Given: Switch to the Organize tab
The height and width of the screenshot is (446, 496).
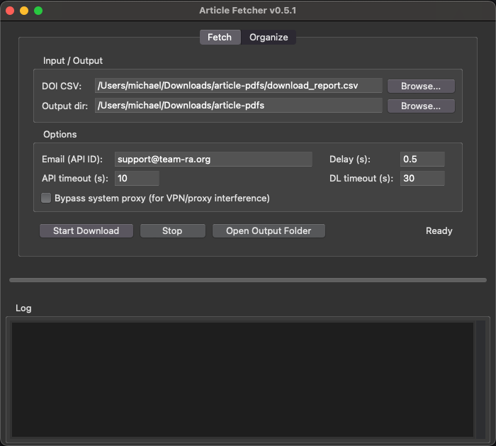Looking at the screenshot, I should tap(269, 38).
